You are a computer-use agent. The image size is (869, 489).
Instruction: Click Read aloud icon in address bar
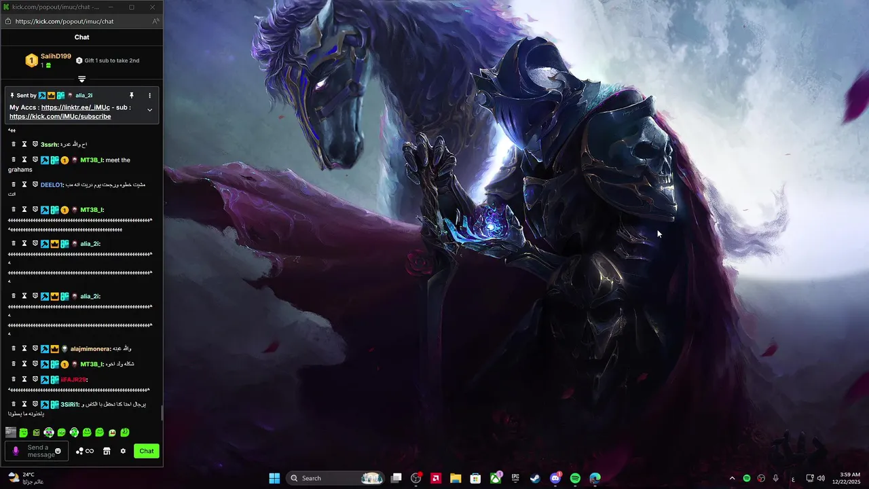155,21
